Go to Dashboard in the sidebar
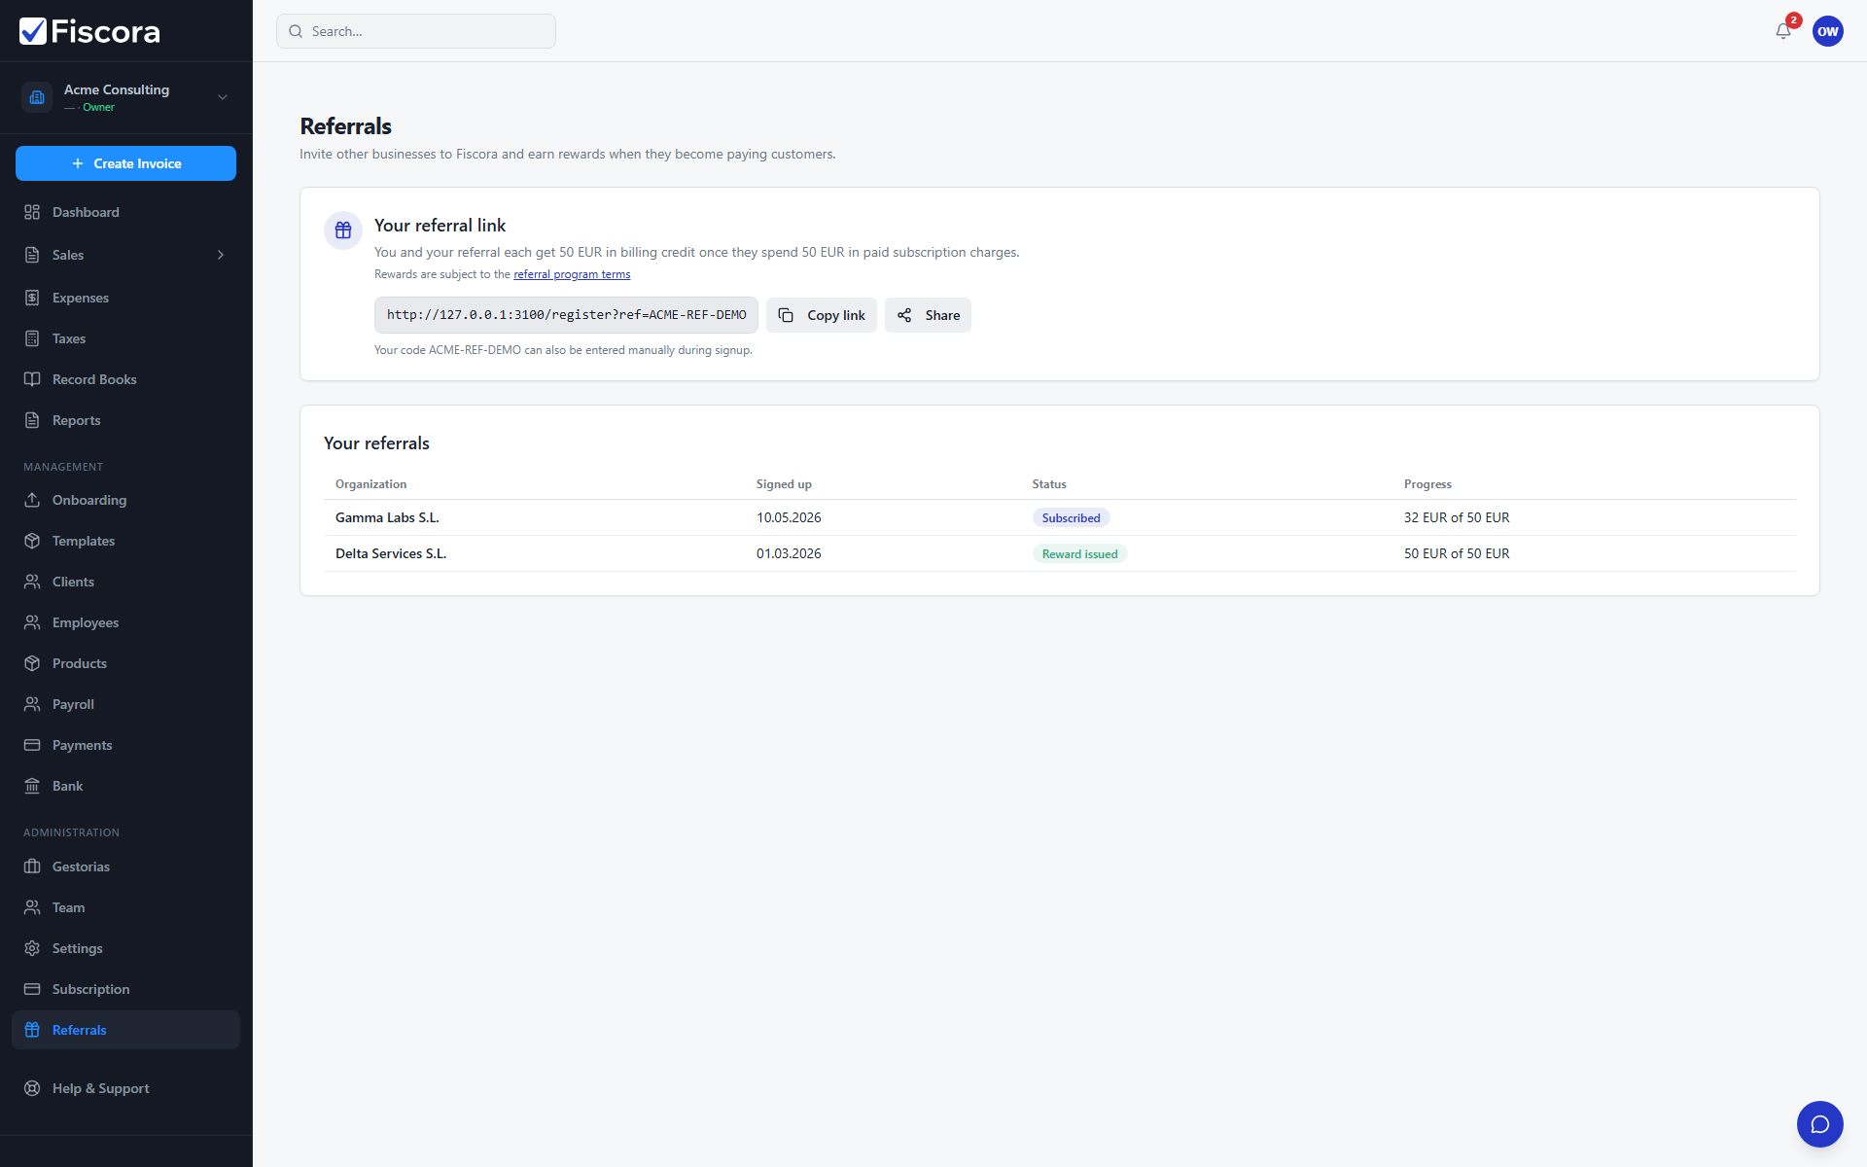 click(x=125, y=212)
